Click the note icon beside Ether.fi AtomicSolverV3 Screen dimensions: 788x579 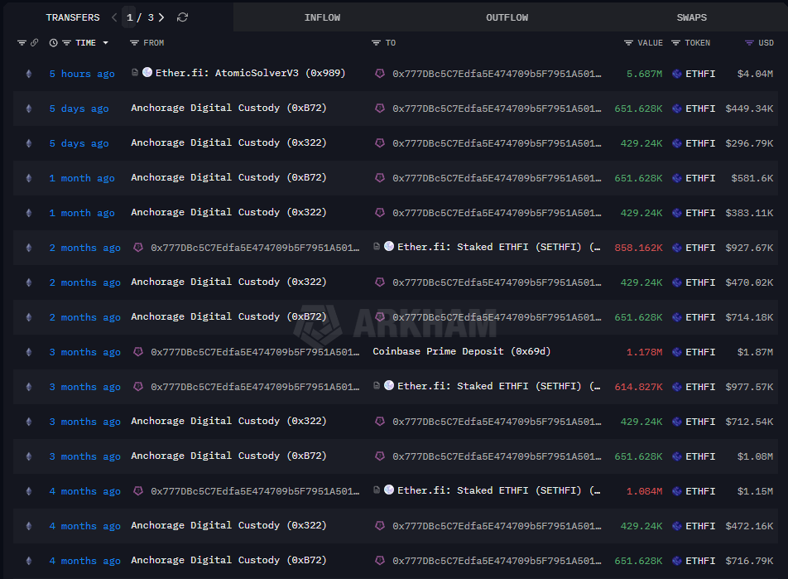coord(135,73)
